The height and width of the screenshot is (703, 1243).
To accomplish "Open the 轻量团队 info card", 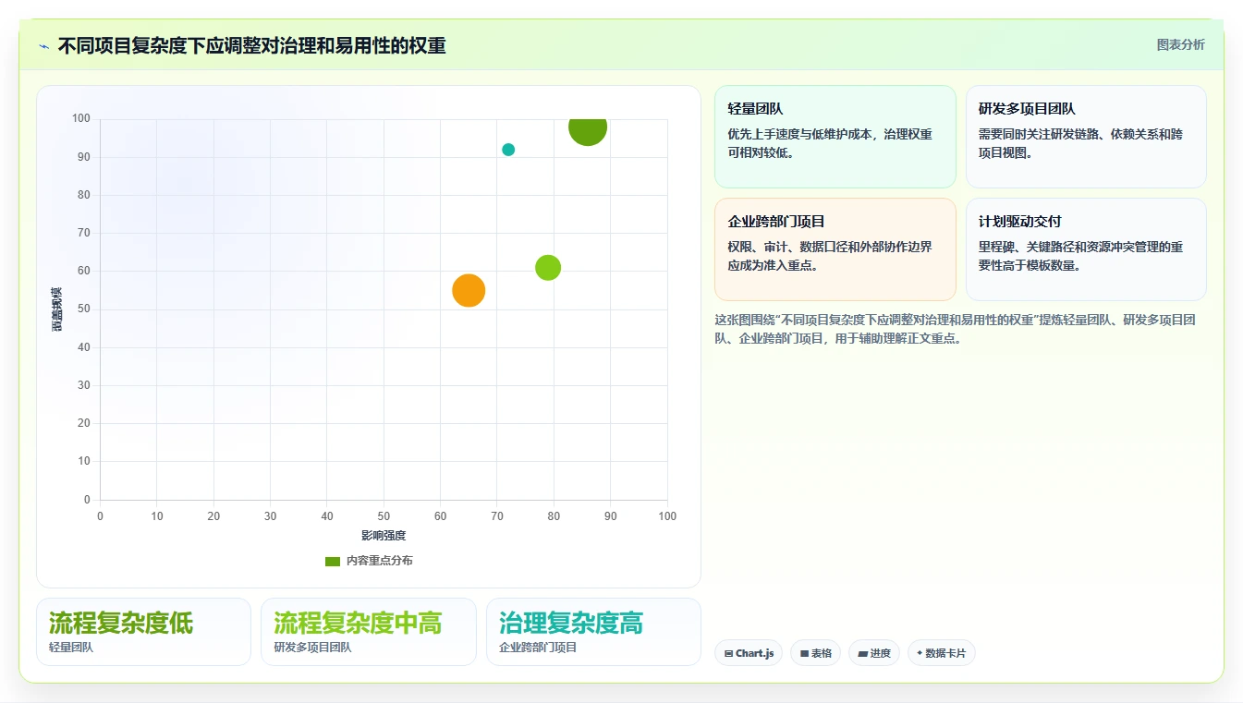I will [835, 137].
